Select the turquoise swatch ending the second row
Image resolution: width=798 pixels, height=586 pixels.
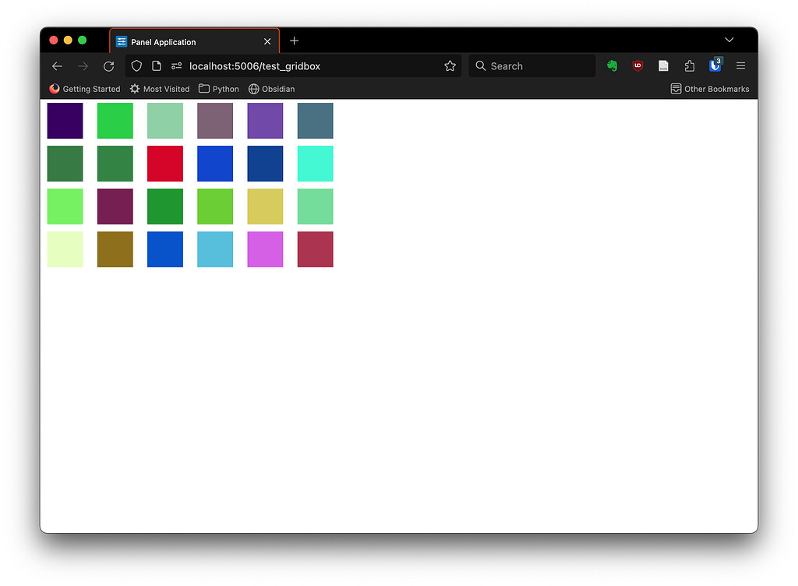[315, 163]
